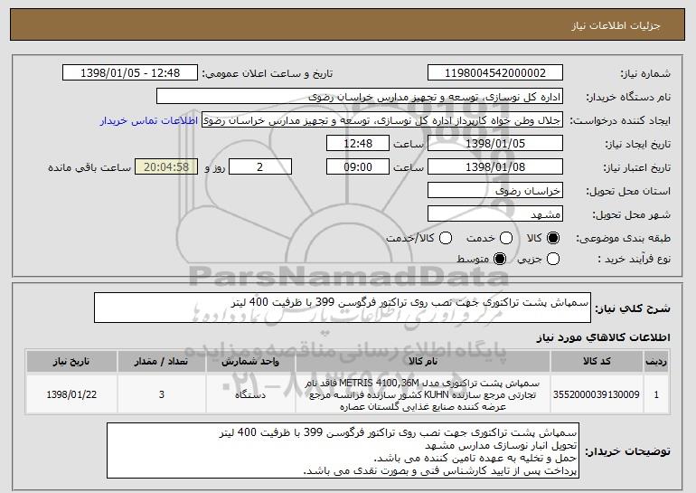This screenshot has width=696, height=493.
Task: Click product code 3552000039130009 cell
Action: point(597,394)
